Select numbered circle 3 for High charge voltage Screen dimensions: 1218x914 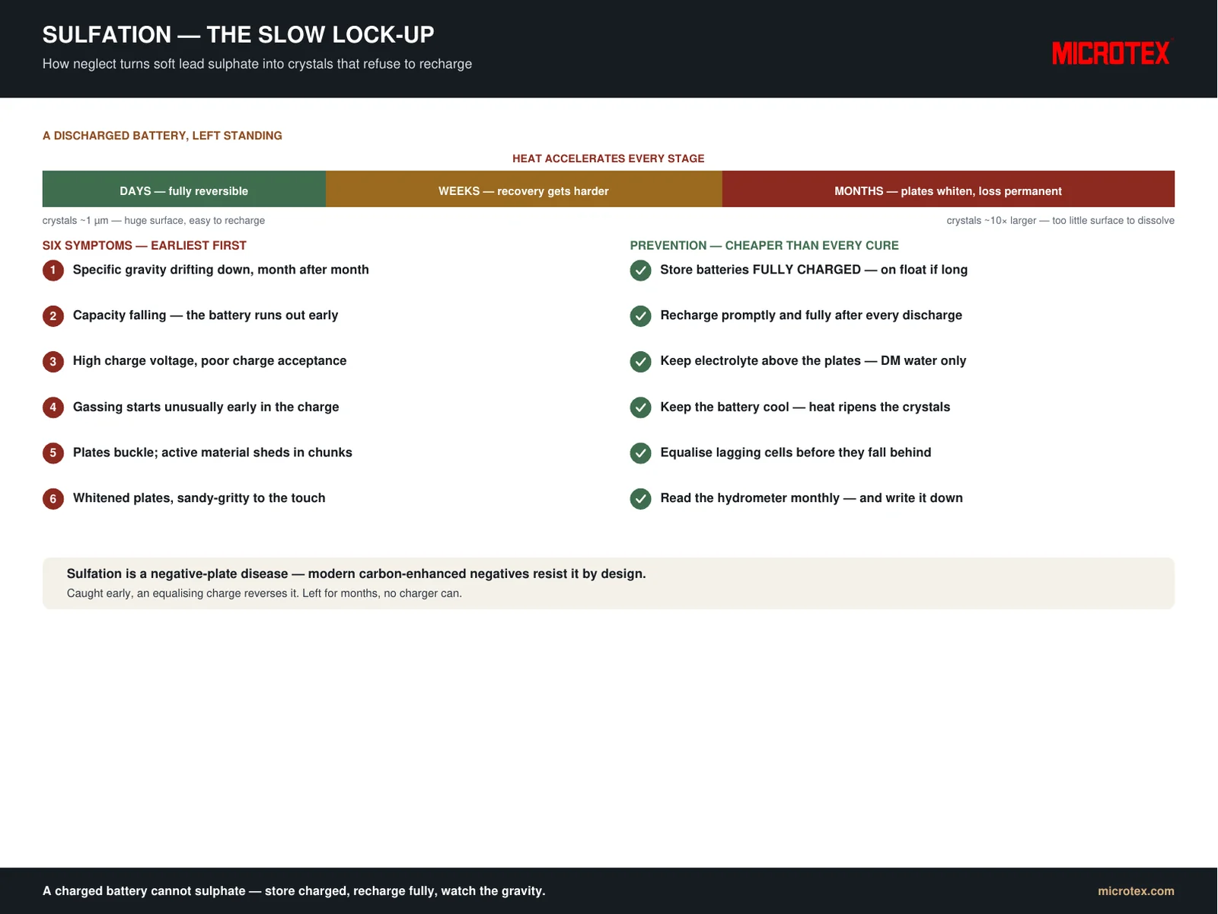pyautogui.click(x=53, y=362)
